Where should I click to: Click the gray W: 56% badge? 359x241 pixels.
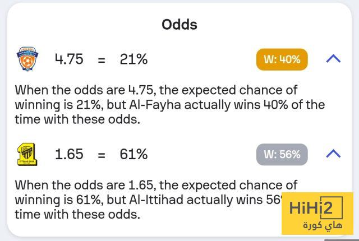pos(282,154)
